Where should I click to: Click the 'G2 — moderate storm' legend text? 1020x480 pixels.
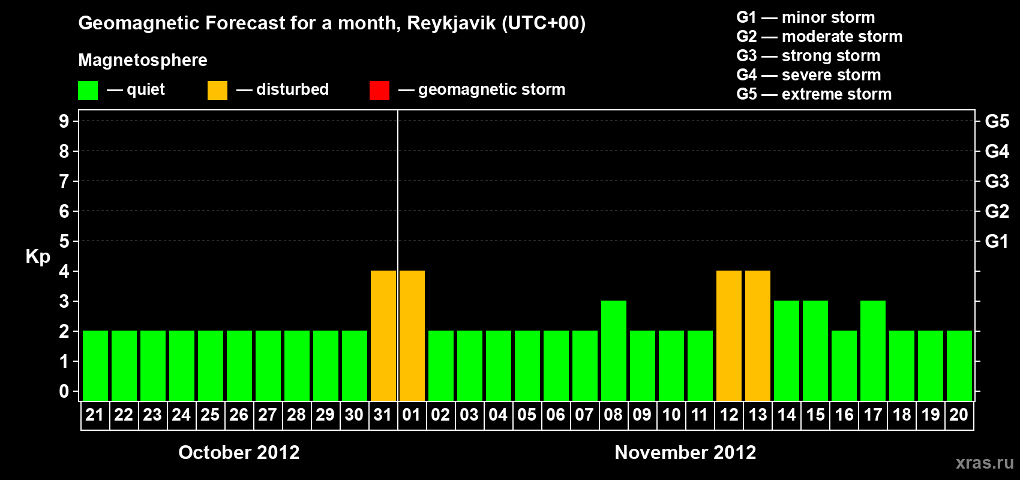(x=819, y=37)
